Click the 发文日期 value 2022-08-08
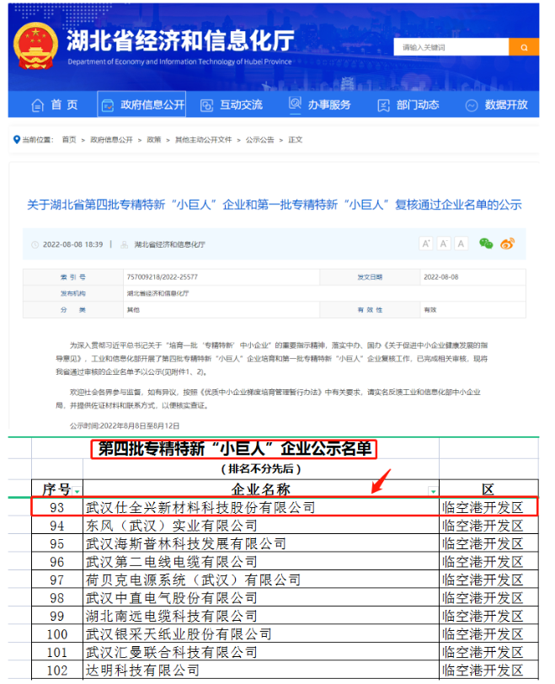Viewport: 555px width, 684px height. 440,277
